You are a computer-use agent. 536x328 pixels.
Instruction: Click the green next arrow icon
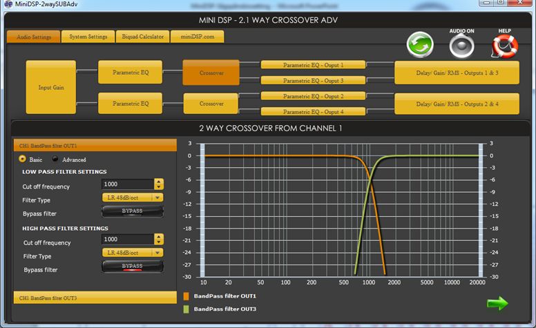click(497, 303)
